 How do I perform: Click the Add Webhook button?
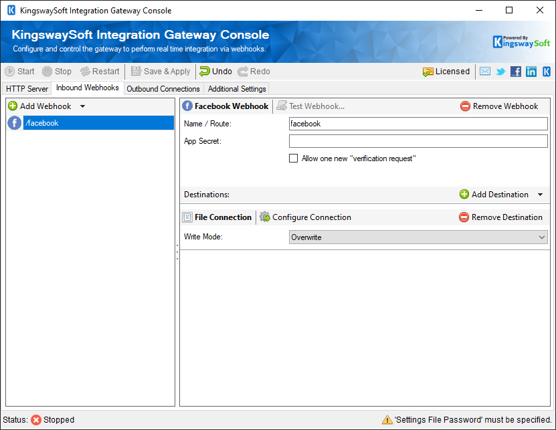(39, 106)
